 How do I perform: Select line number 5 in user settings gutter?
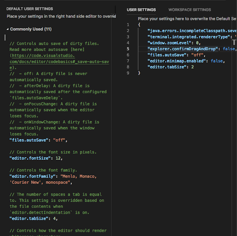click(128, 49)
